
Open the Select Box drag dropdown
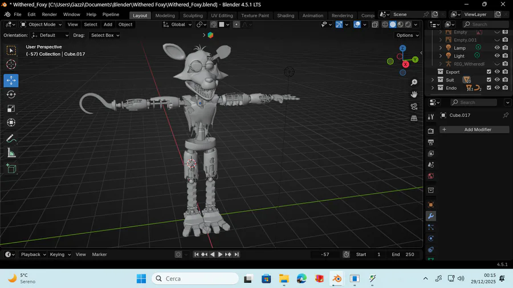coord(105,35)
